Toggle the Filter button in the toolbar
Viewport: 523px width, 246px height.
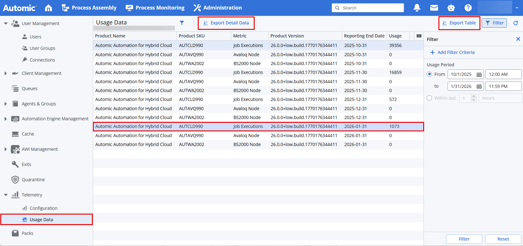(494, 23)
